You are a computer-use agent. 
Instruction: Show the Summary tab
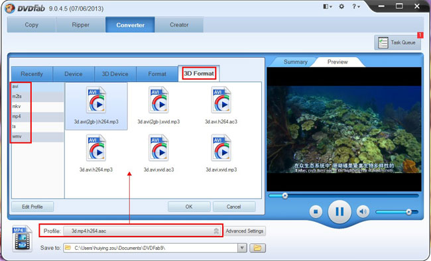point(296,62)
